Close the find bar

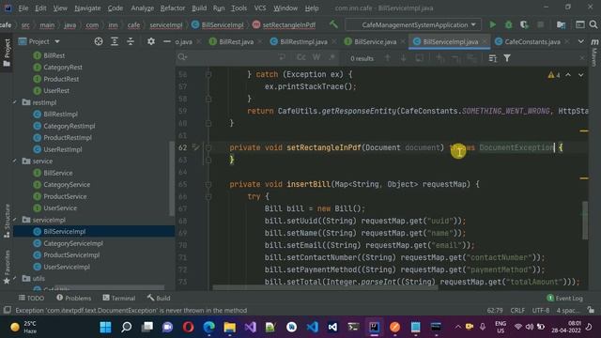(582, 58)
